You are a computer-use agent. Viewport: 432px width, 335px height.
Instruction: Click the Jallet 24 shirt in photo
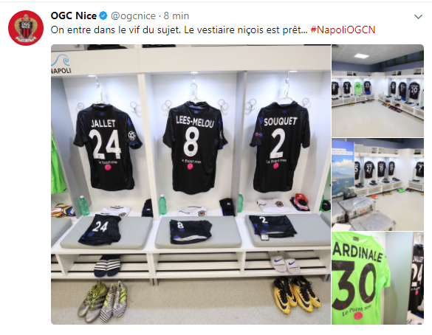coord(108,147)
